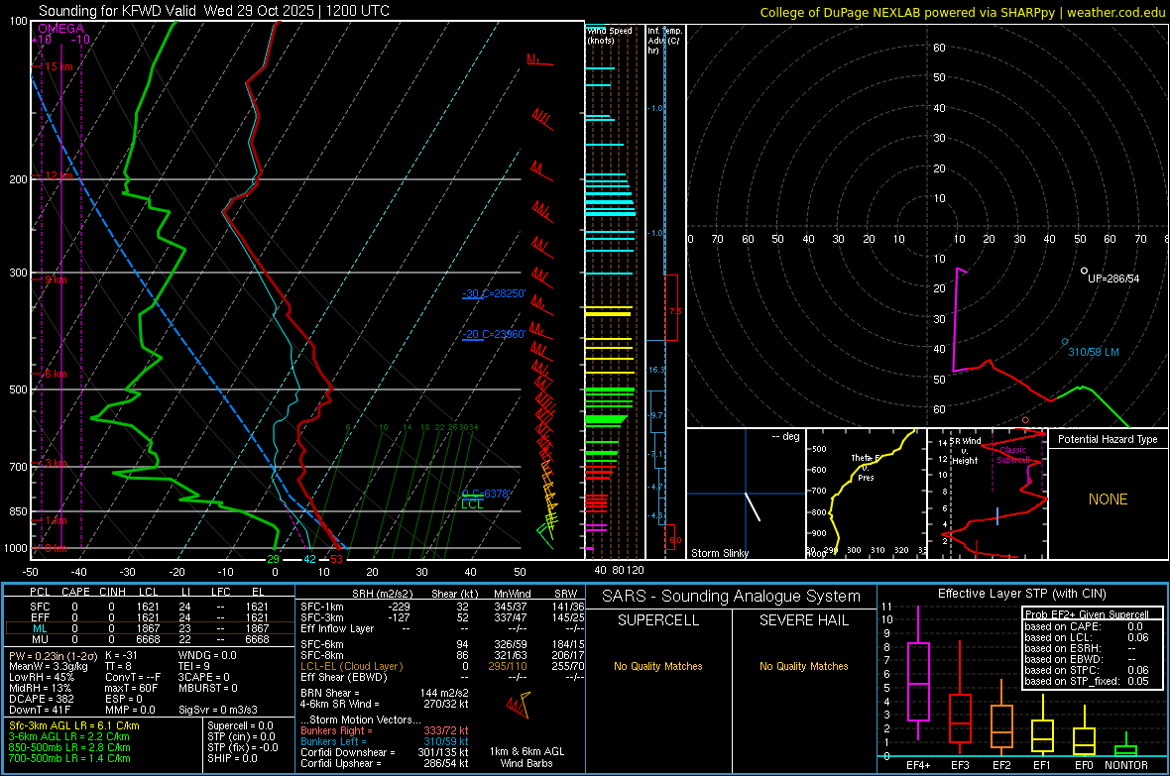Screen dimensions: 1170x776
Task: Click the 15 km height marker
Action: (x=58, y=66)
